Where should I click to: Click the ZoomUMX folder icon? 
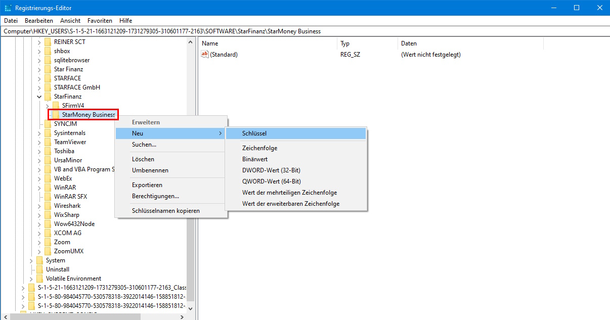tap(48, 251)
